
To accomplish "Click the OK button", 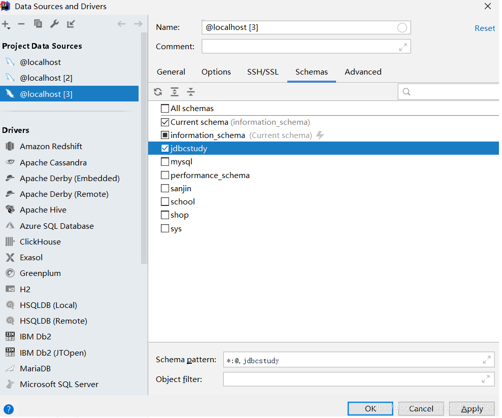I will click(371, 409).
